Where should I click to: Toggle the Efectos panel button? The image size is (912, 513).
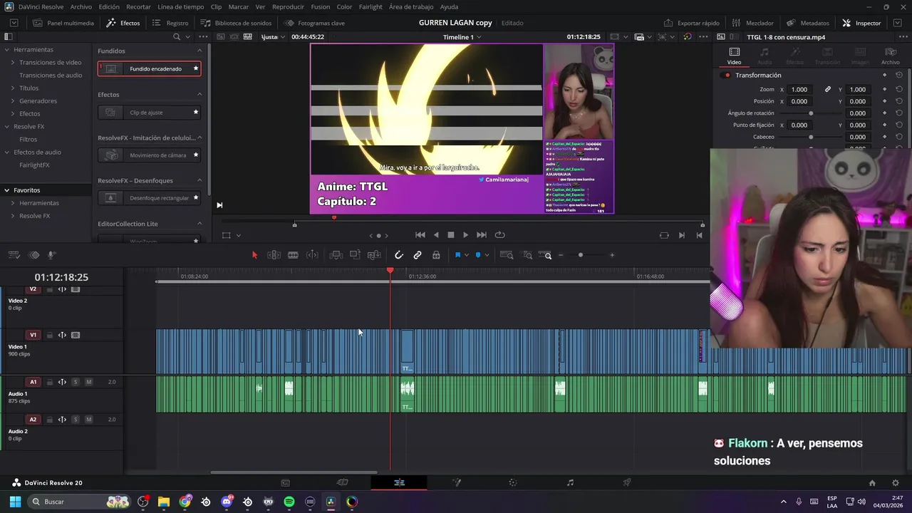pyautogui.click(x=123, y=23)
